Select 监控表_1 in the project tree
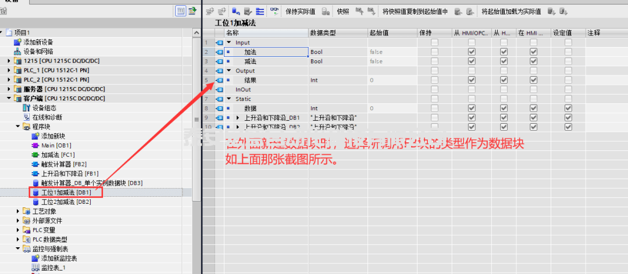628x274 pixels. click(53, 267)
